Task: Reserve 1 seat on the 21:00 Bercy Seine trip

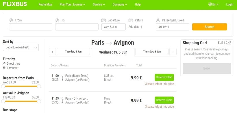Action: [x=164, y=77]
